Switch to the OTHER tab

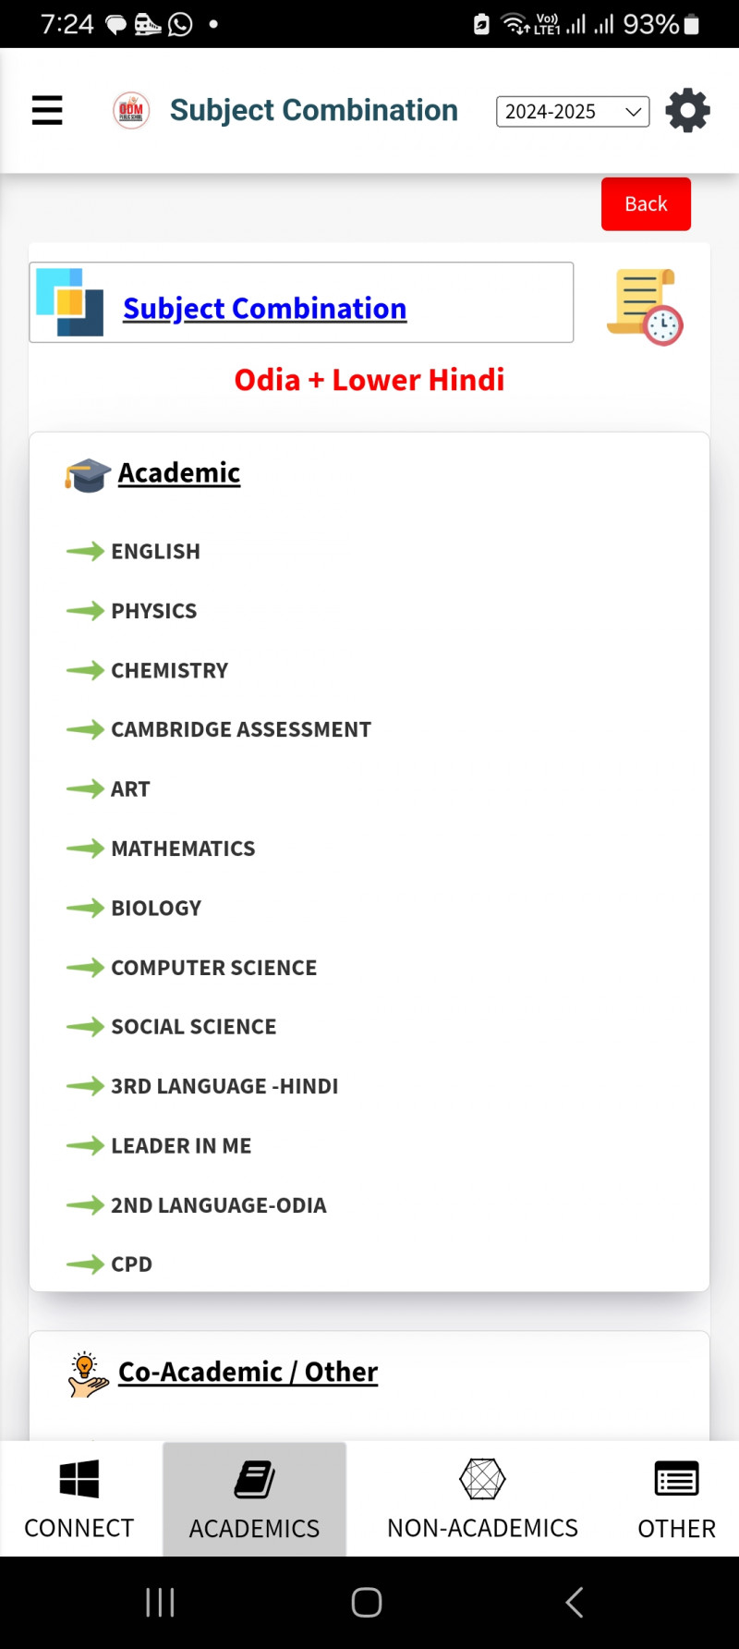pyautogui.click(x=676, y=1498)
